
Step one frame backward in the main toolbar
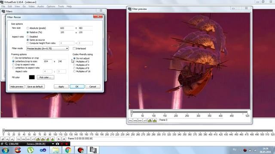tap(23, 139)
